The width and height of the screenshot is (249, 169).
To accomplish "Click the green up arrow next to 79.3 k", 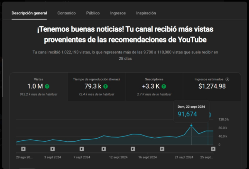I will [105, 86].
